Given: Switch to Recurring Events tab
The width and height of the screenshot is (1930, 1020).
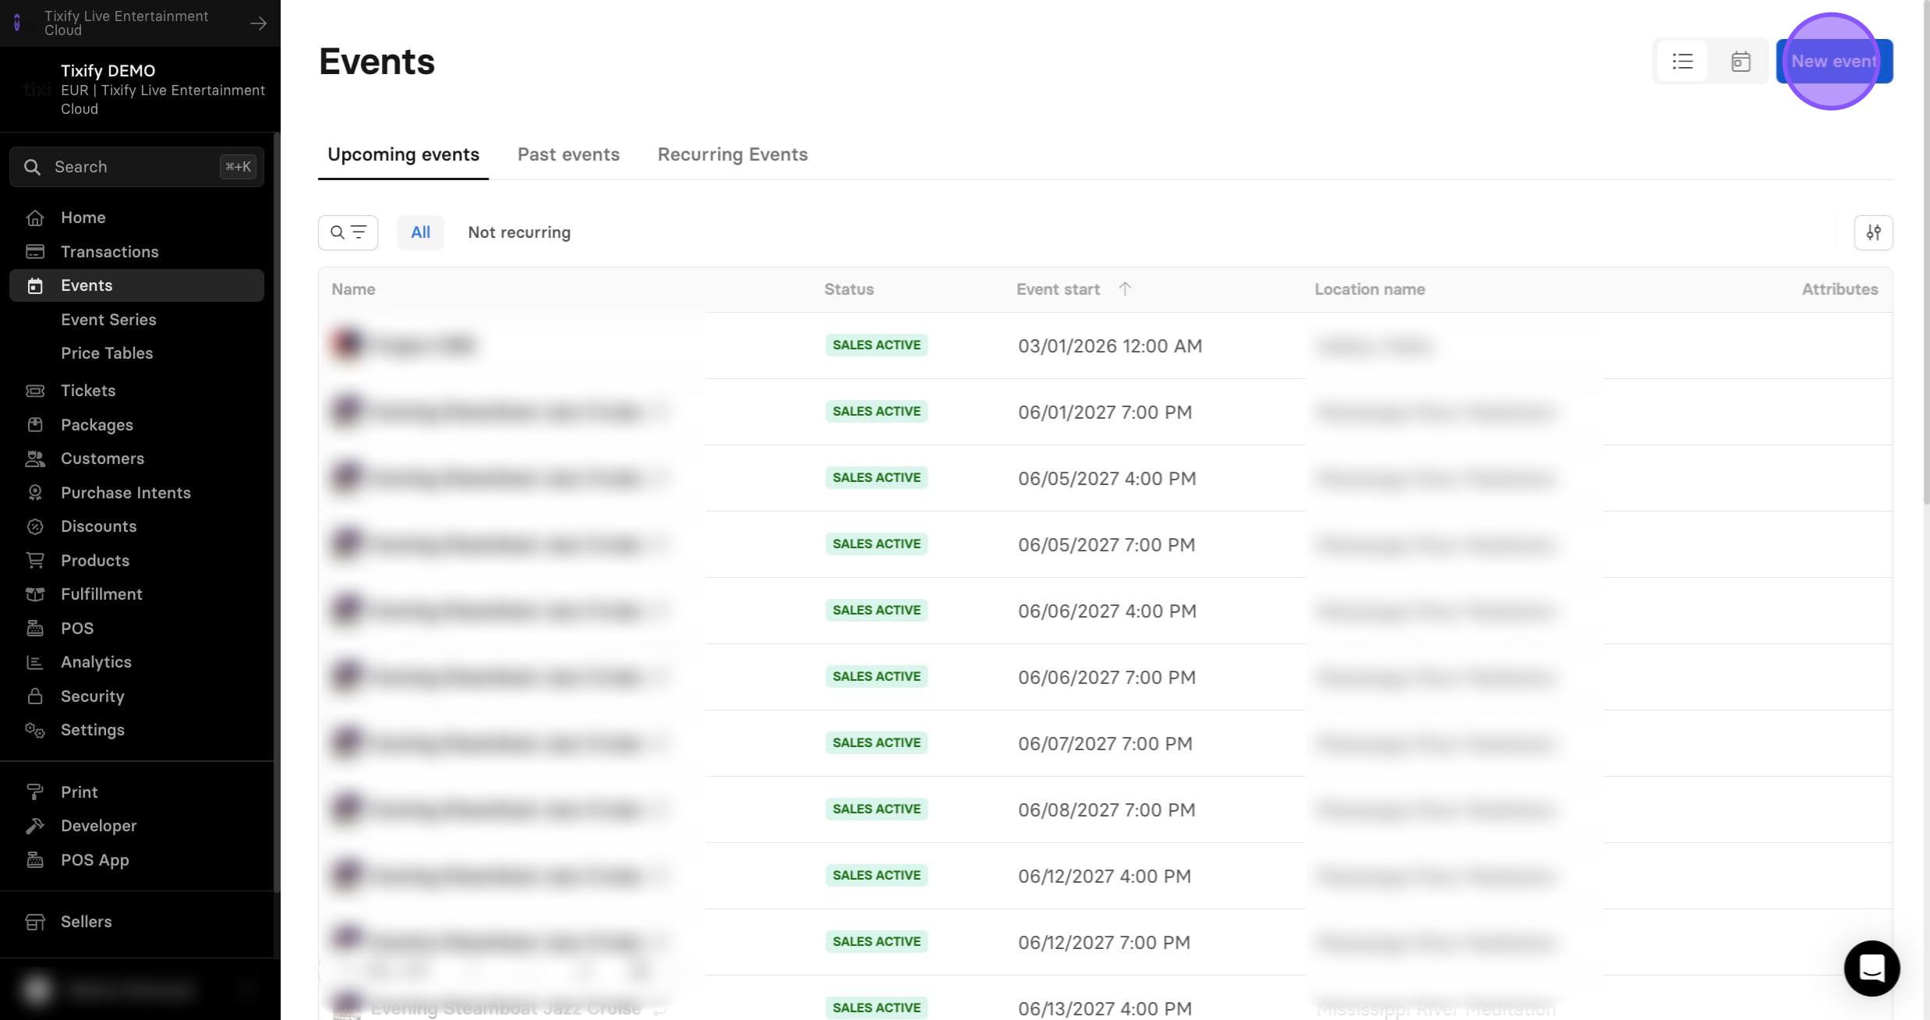Looking at the screenshot, I should (733, 154).
